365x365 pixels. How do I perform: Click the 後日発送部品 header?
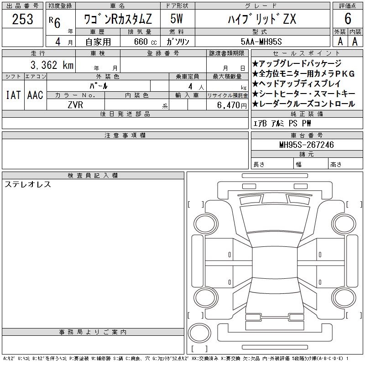click(125, 114)
